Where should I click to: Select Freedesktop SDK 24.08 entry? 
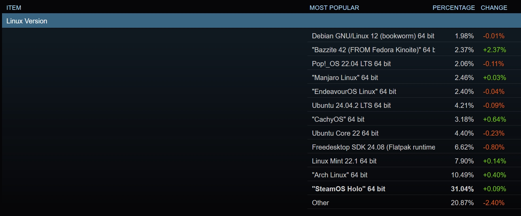373,147
